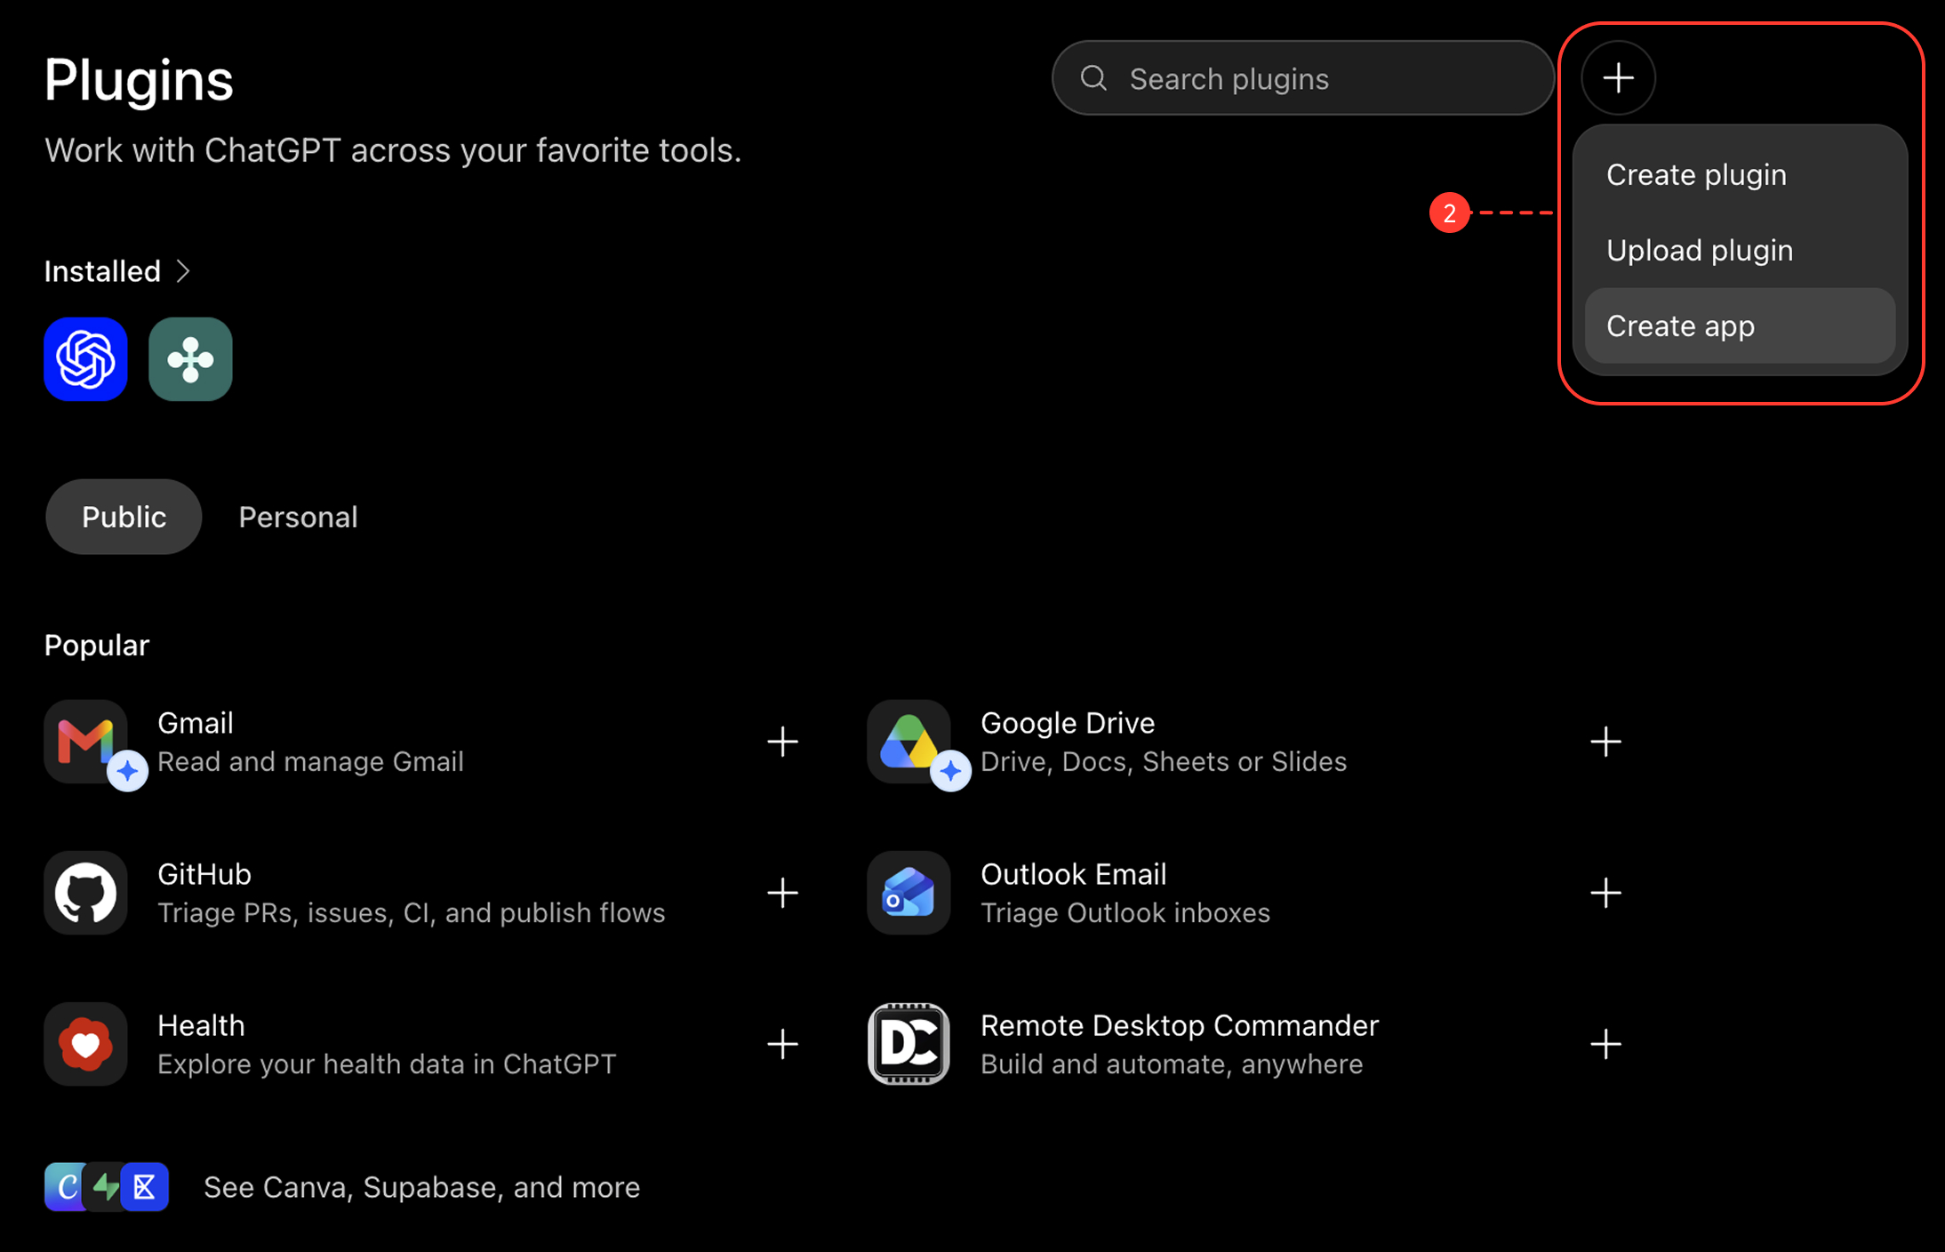The image size is (1945, 1252).
Task: Expand the Installed section chevron
Action: tap(183, 271)
